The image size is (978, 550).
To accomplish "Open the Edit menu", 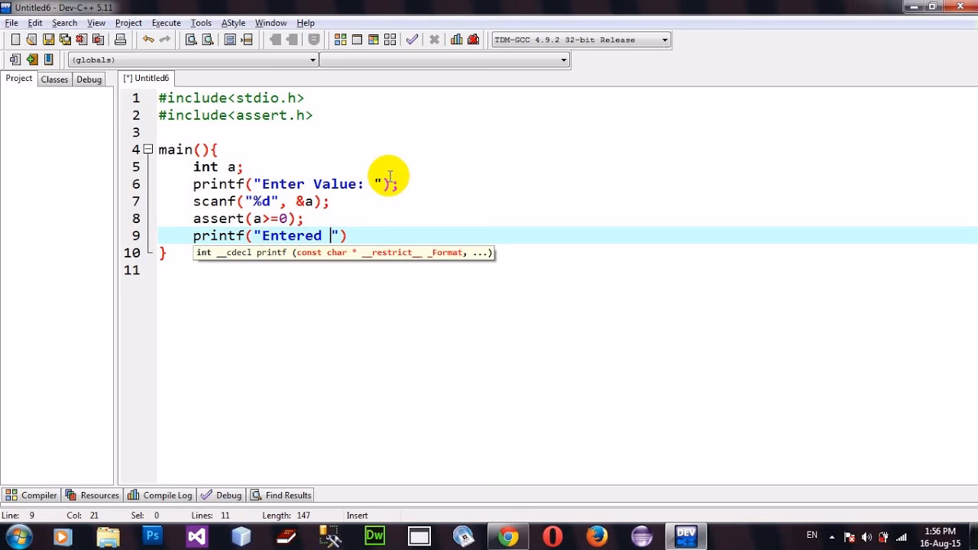I will 35,23.
